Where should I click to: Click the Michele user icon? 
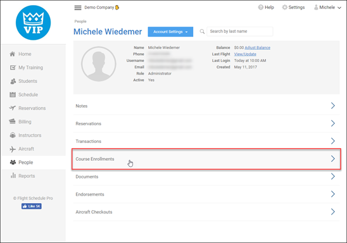click(316, 8)
